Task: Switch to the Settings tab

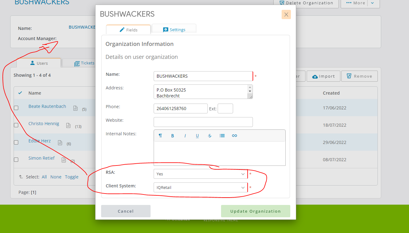Action: (174, 30)
